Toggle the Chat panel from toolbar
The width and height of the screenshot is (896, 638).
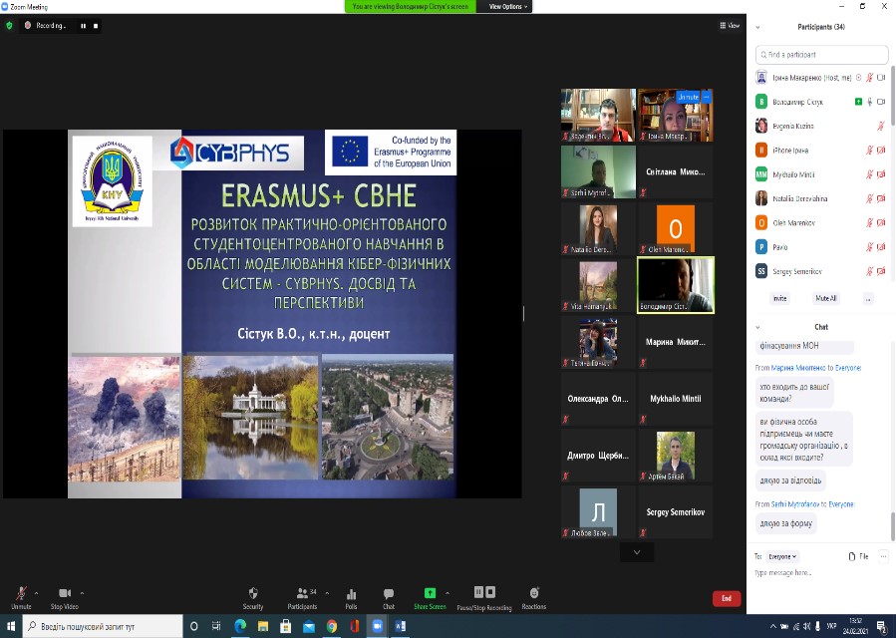pos(389,594)
